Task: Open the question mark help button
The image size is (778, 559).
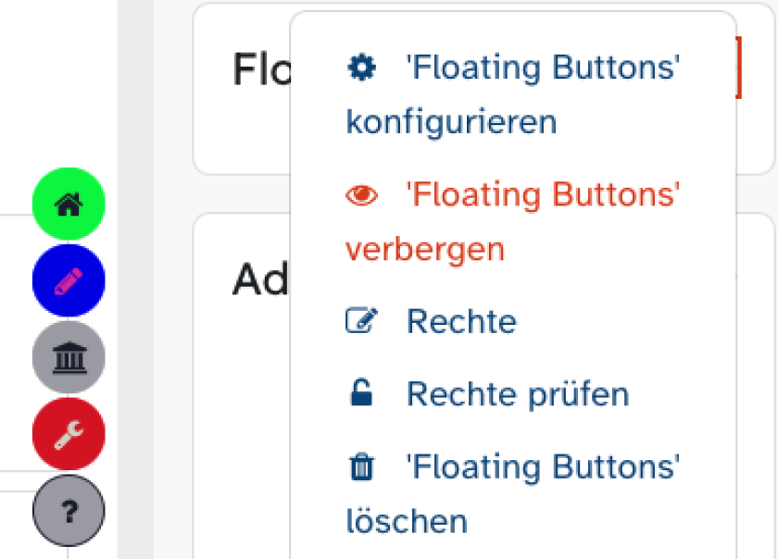Action: coord(69,510)
